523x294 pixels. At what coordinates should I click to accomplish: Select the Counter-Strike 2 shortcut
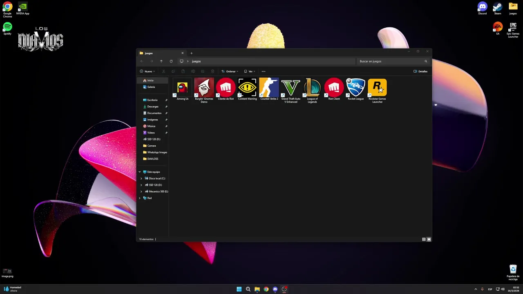coord(269,90)
